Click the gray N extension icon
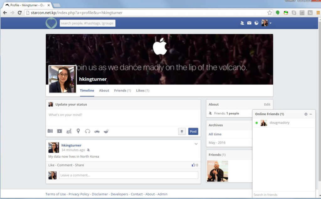This screenshot has width=321, height=199. pyautogui.click(x=310, y=13)
